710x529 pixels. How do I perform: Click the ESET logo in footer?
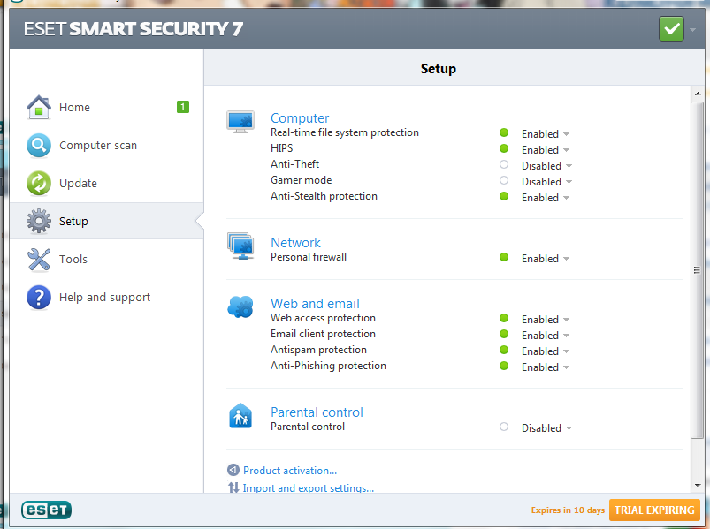point(46,510)
